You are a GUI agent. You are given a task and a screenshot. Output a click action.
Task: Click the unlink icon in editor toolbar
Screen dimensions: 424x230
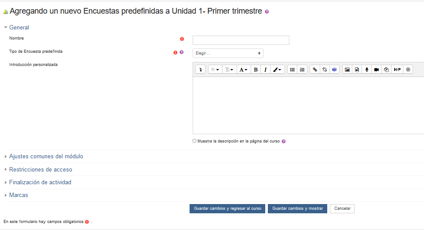click(x=325, y=69)
